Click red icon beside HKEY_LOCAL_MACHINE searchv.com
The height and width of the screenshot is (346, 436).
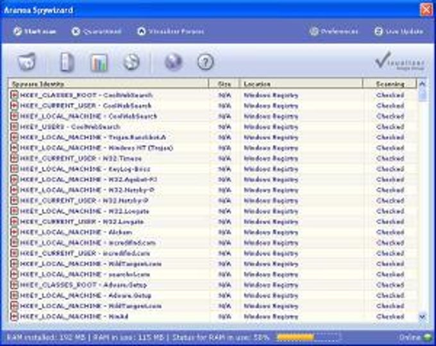pos(14,274)
